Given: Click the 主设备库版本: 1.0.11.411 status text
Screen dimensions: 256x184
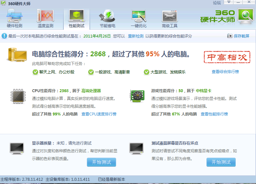Looking at the screenshot, I should (68, 179).
